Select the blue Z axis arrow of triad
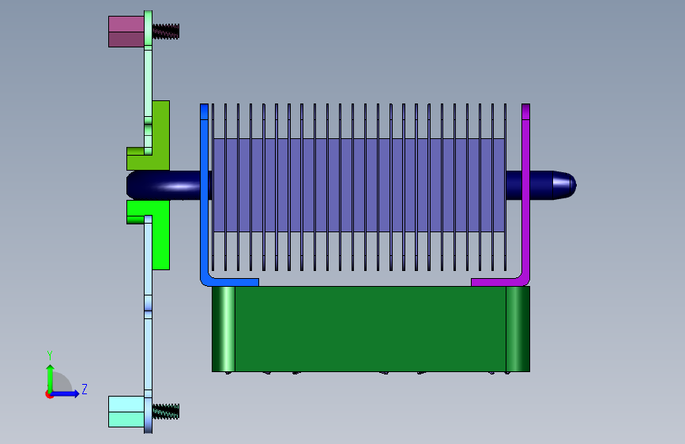The image size is (685, 444). coord(66,393)
